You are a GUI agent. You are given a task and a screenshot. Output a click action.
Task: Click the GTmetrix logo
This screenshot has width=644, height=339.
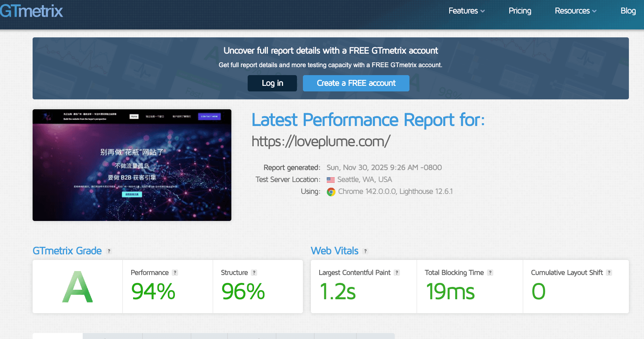31,11
